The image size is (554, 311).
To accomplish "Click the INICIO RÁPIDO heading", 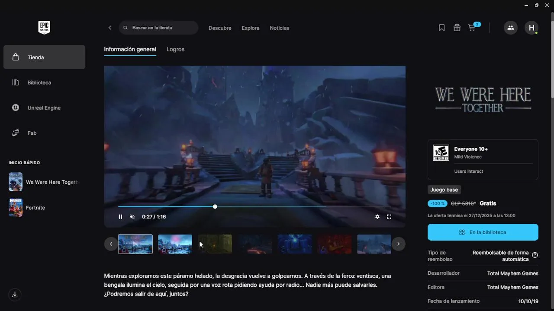I will click(24, 163).
